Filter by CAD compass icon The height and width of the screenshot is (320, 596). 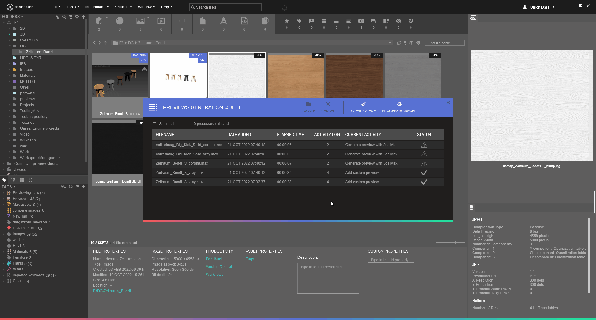(224, 21)
